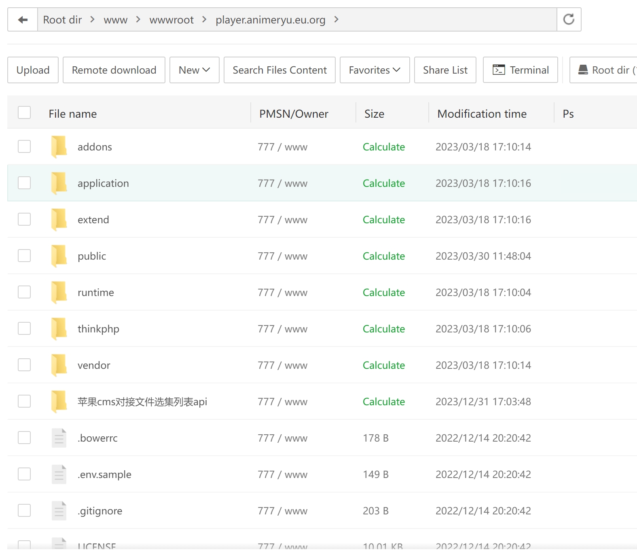Click the .gitignore file icon
This screenshot has height=552, width=637.
[59, 510]
